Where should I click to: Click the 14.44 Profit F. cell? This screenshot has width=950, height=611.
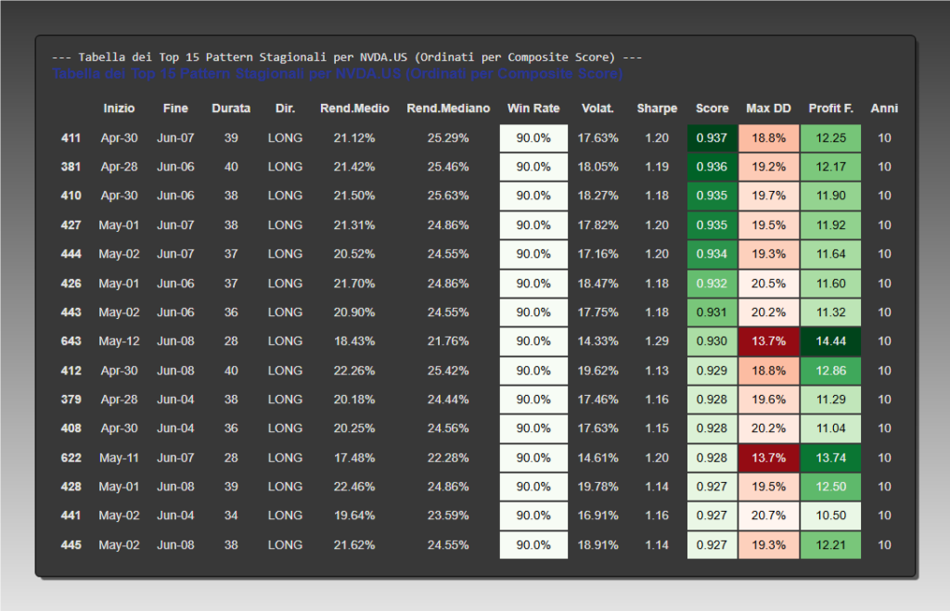point(830,341)
